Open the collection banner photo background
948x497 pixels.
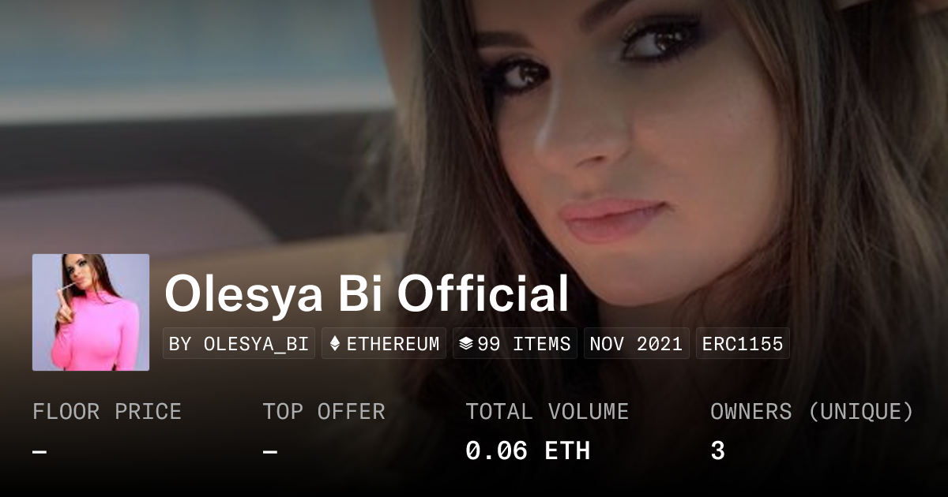point(474,126)
